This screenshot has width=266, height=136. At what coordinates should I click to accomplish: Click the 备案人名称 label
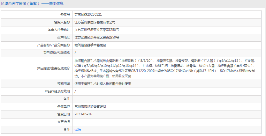pyautogui.click(x=62, y=22)
